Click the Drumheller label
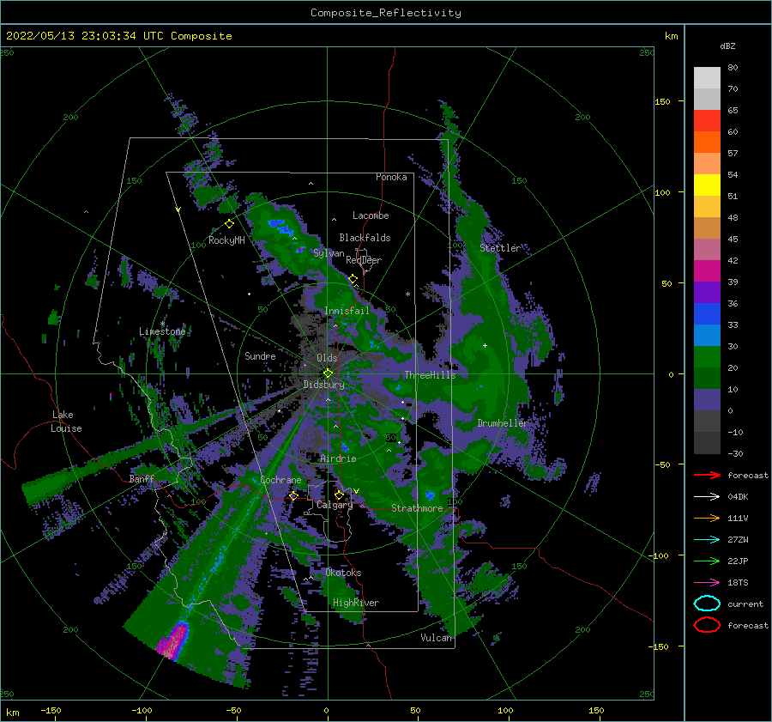The height and width of the screenshot is (722, 772). pyautogui.click(x=502, y=423)
